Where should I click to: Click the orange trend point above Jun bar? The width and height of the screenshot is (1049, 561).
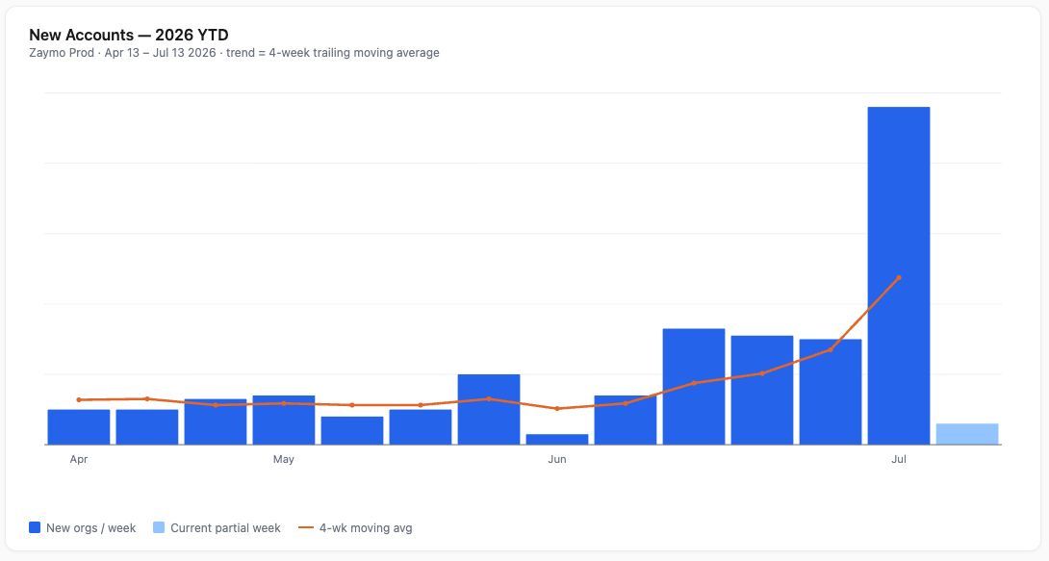coord(556,409)
